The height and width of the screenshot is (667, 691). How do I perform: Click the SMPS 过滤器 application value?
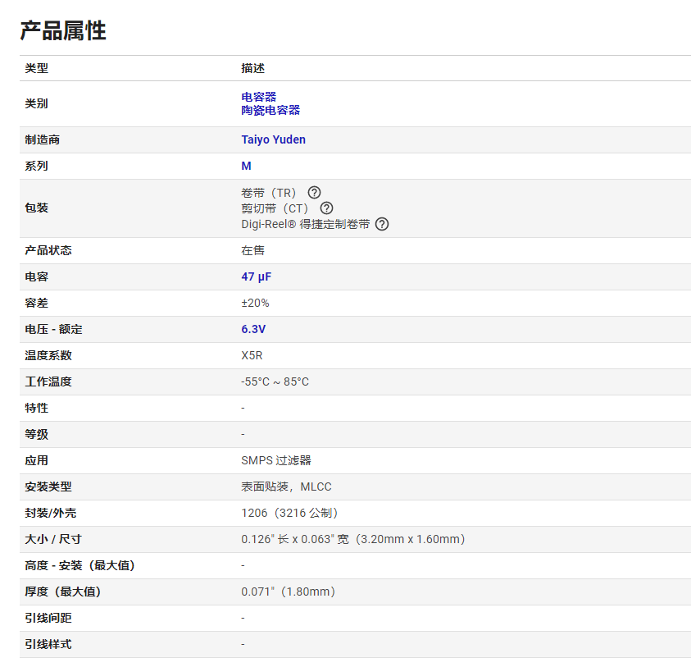tap(276, 460)
